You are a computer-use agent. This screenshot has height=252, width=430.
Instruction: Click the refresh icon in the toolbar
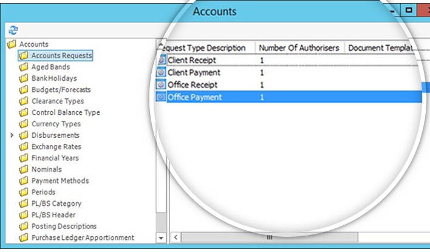pyautogui.click(x=13, y=29)
